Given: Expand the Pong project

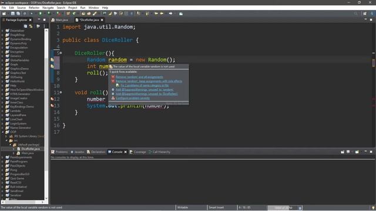Looking at the screenshot, I should coord(2,170).
